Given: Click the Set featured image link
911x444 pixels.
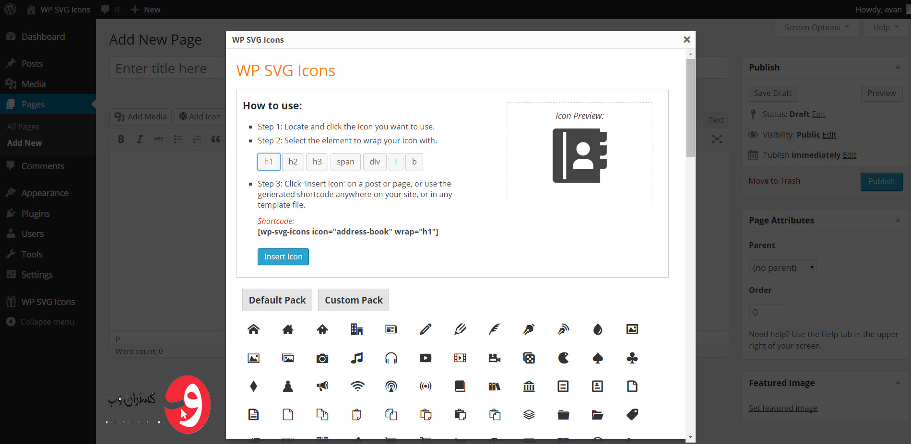Looking at the screenshot, I should pyautogui.click(x=783, y=409).
